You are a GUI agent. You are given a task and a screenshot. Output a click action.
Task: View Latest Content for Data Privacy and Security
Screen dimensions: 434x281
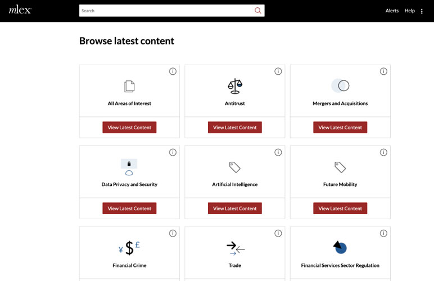(129, 209)
